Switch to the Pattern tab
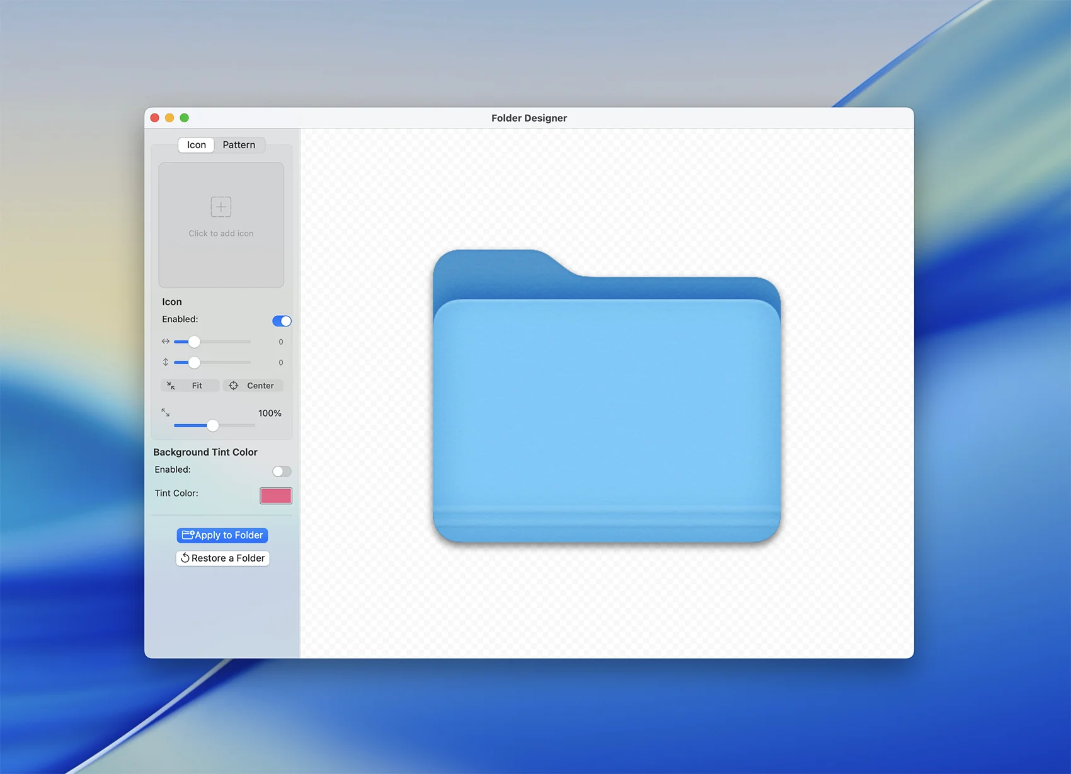Image resolution: width=1071 pixels, height=774 pixels. 239,145
